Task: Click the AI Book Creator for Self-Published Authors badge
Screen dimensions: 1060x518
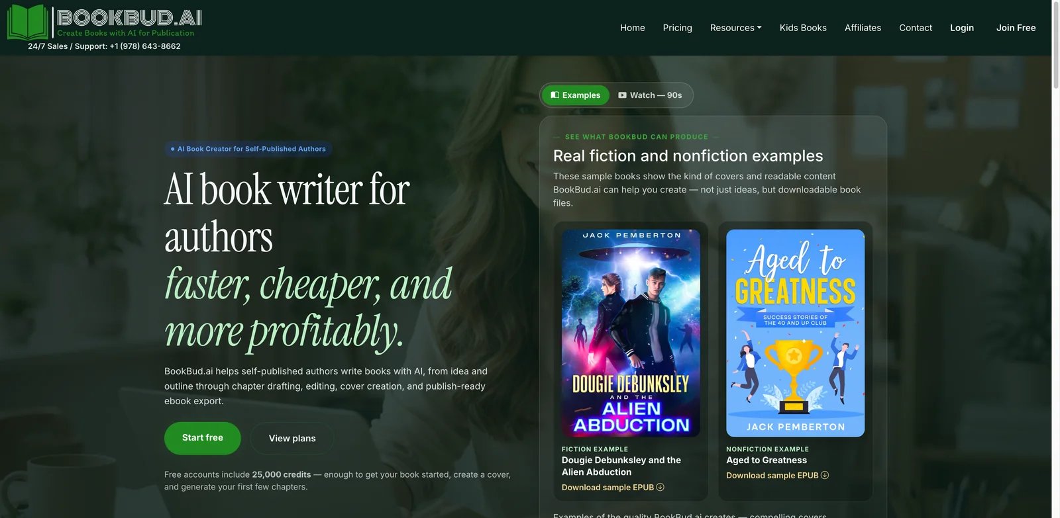Action: click(248, 149)
